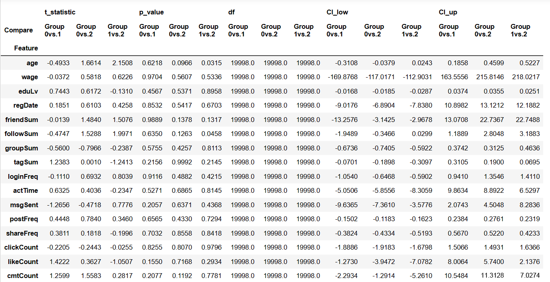Select likeCount t_statistic value 1.4222
Image resolution: width=550 pixels, height=282 pixels.
coord(59,262)
